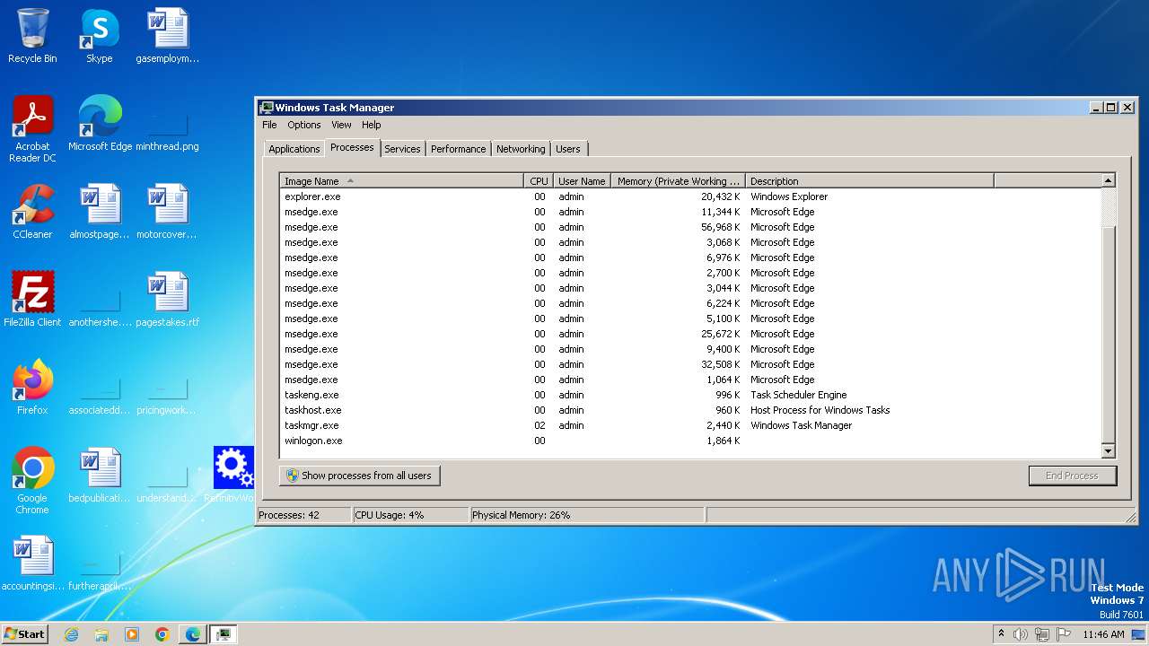Click the End Process button
1149x646 pixels.
1072,476
